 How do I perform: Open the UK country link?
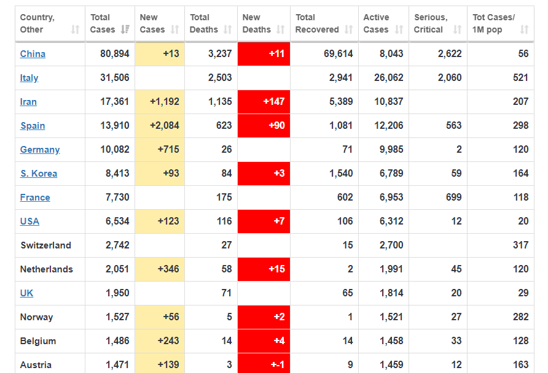26,293
